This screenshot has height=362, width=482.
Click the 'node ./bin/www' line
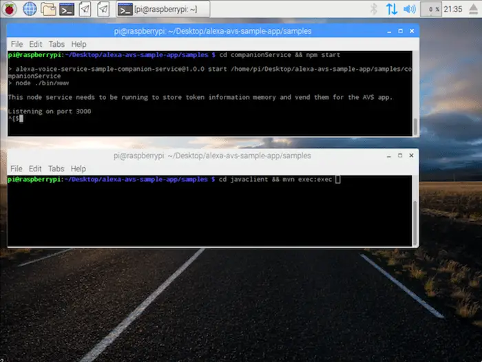coord(39,83)
